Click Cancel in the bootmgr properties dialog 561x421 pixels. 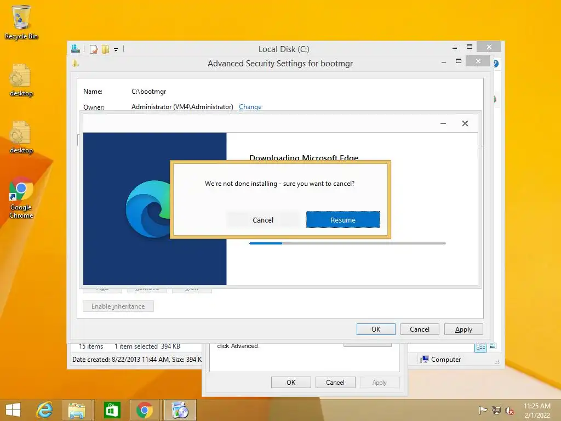(335, 382)
